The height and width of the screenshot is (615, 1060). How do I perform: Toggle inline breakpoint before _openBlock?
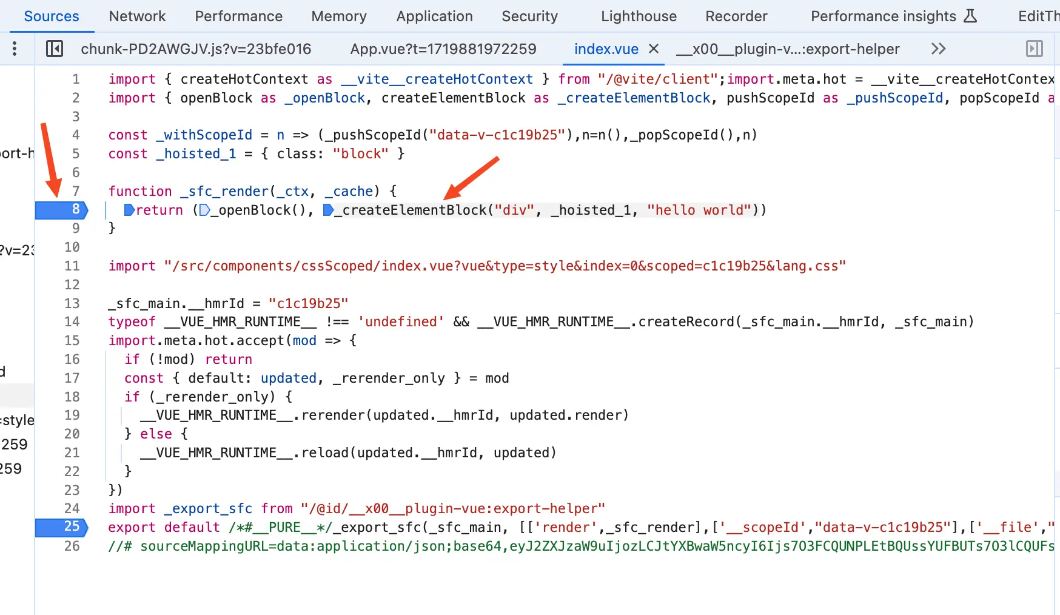pos(205,210)
